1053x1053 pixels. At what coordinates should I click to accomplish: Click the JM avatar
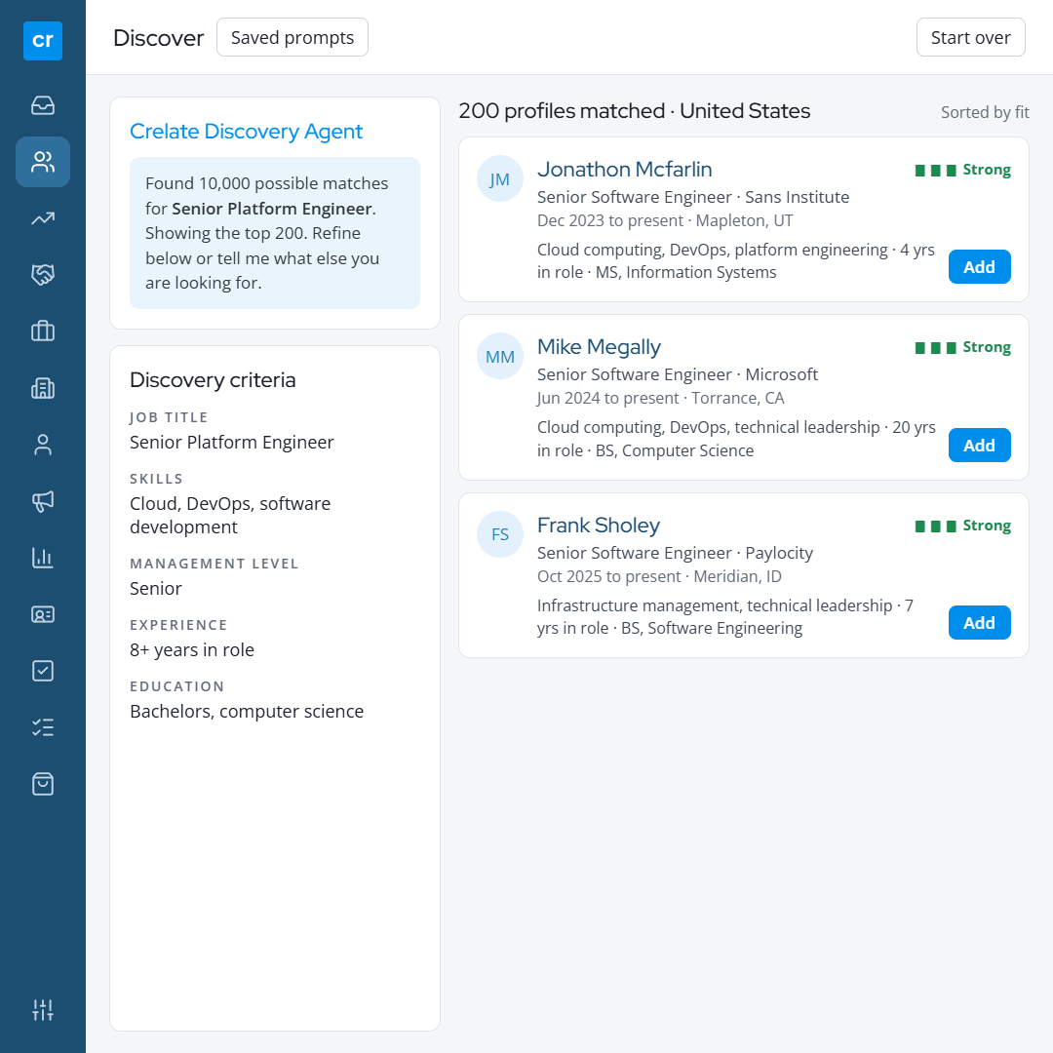(499, 179)
